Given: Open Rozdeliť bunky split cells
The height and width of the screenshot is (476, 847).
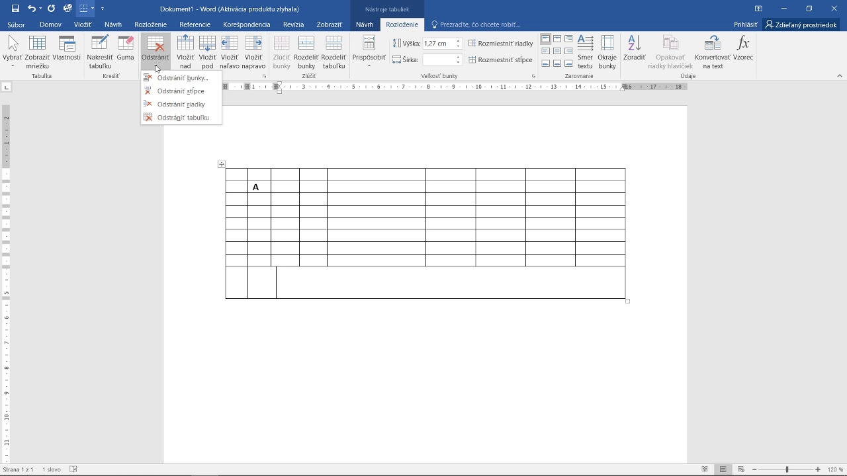Looking at the screenshot, I should (x=306, y=52).
